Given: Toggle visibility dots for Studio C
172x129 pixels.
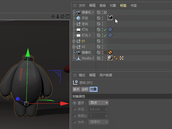Looking at the screenshot, I should click(102, 58).
